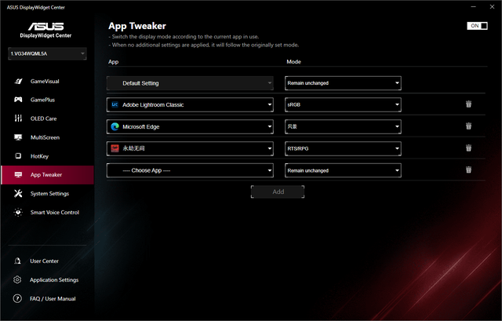Click the GamePlus controller icon
Viewport: 502px width, 321px height.
point(18,100)
